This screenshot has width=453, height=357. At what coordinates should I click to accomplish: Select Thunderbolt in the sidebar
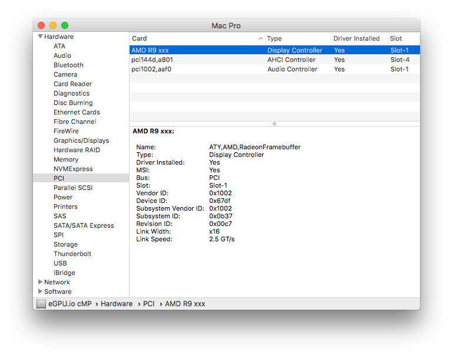pos(72,254)
